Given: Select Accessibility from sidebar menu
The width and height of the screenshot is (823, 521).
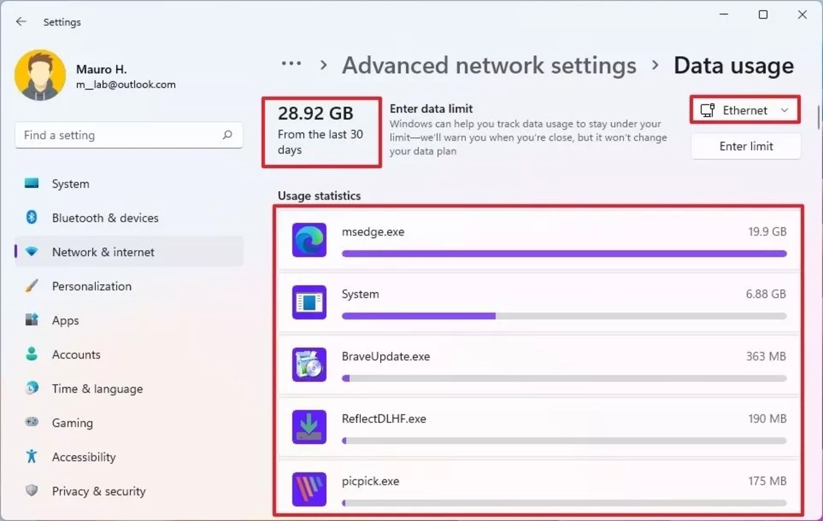Looking at the screenshot, I should click(84, 457).
